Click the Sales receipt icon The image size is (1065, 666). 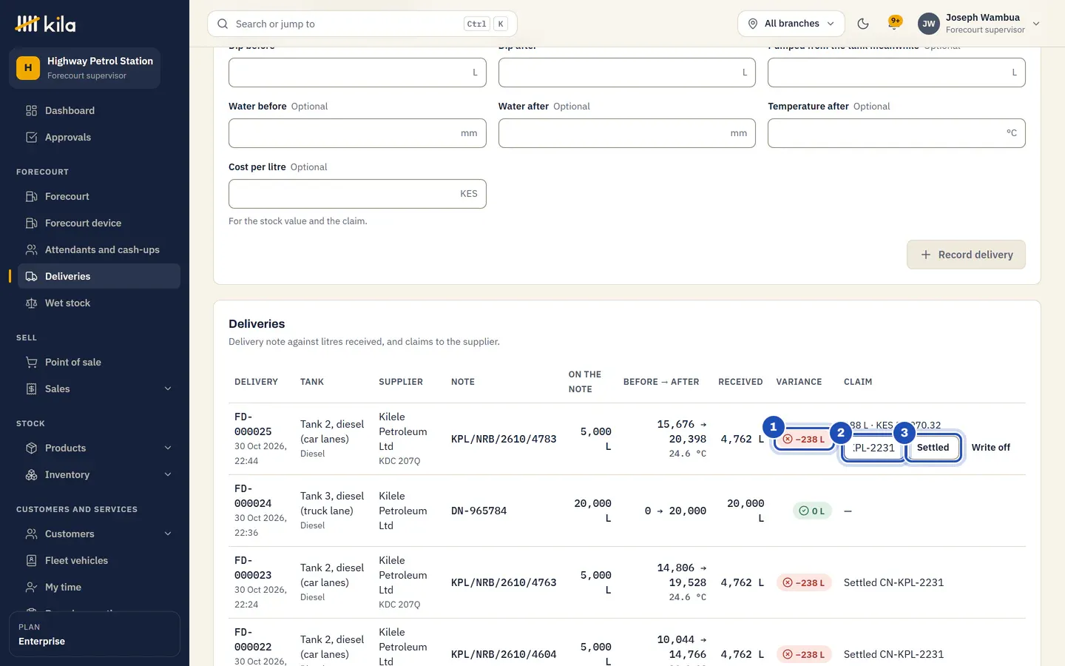click(31, 388)
